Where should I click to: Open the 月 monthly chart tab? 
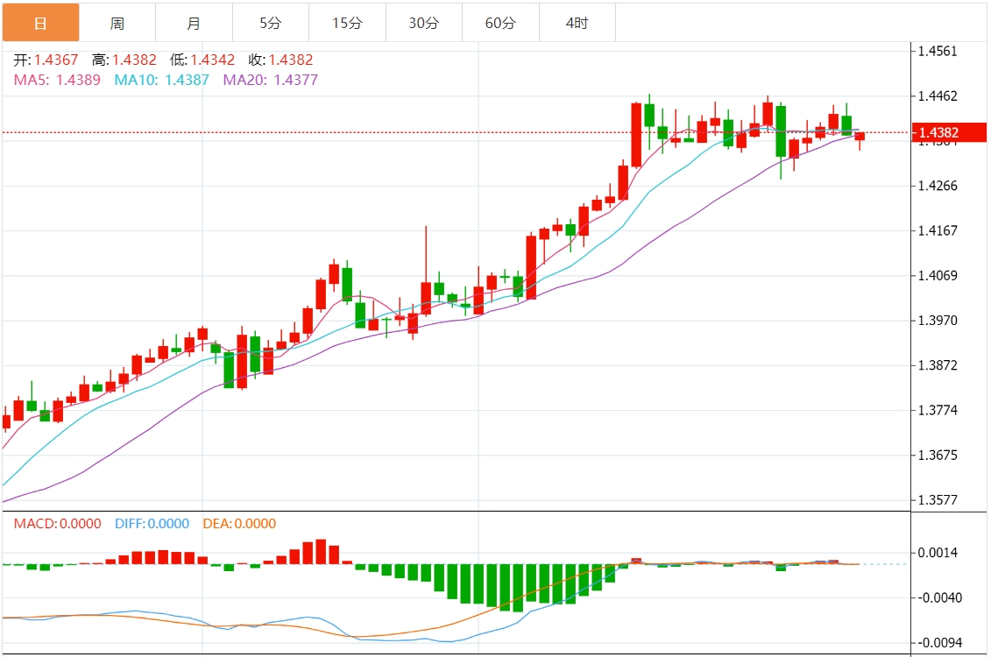[194, 24]
